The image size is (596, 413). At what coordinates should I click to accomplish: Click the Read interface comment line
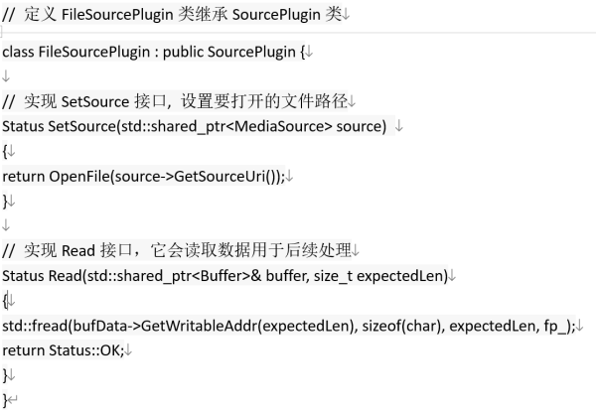[x=177, y=250]
